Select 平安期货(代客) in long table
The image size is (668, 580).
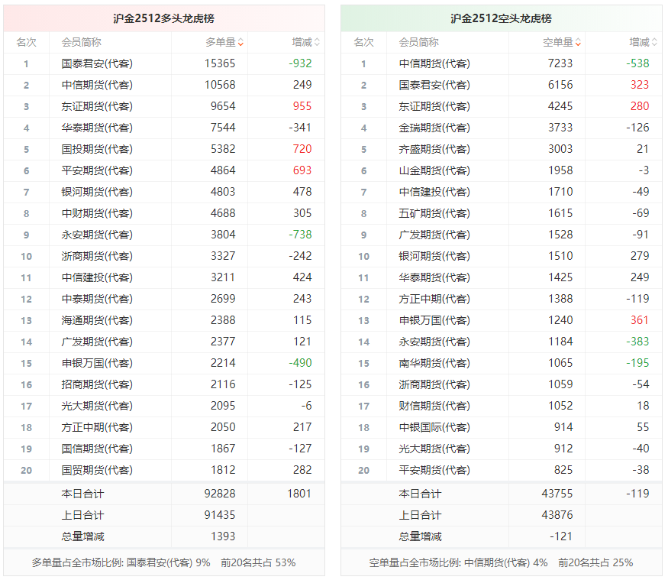tap(97, 170)
